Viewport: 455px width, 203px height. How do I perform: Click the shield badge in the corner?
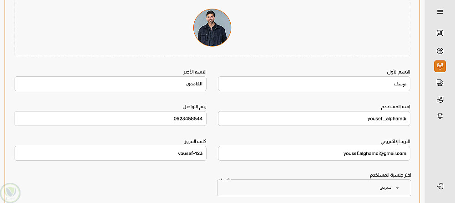(10, 193)
